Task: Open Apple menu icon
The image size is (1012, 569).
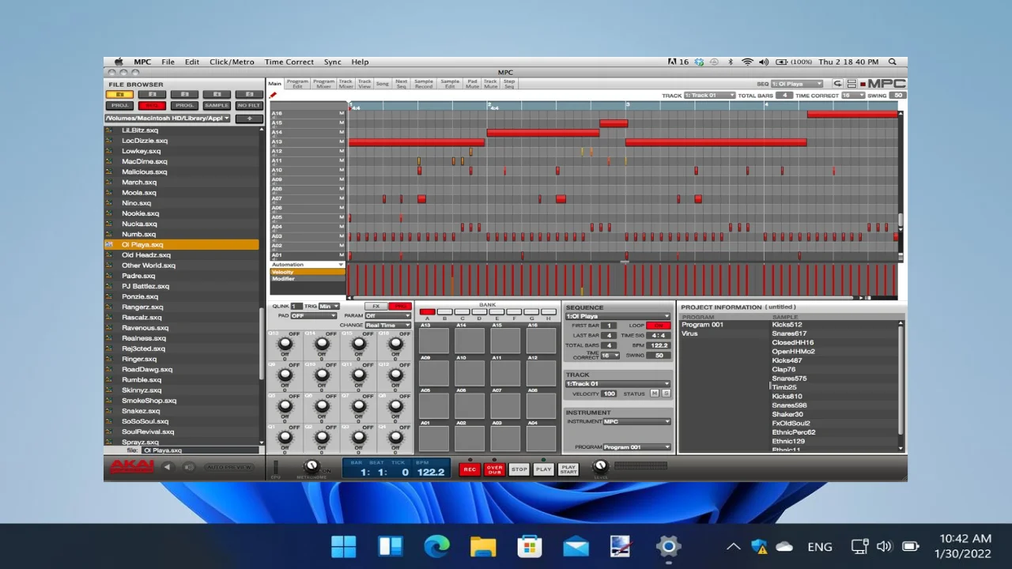Action: [119, 62]
